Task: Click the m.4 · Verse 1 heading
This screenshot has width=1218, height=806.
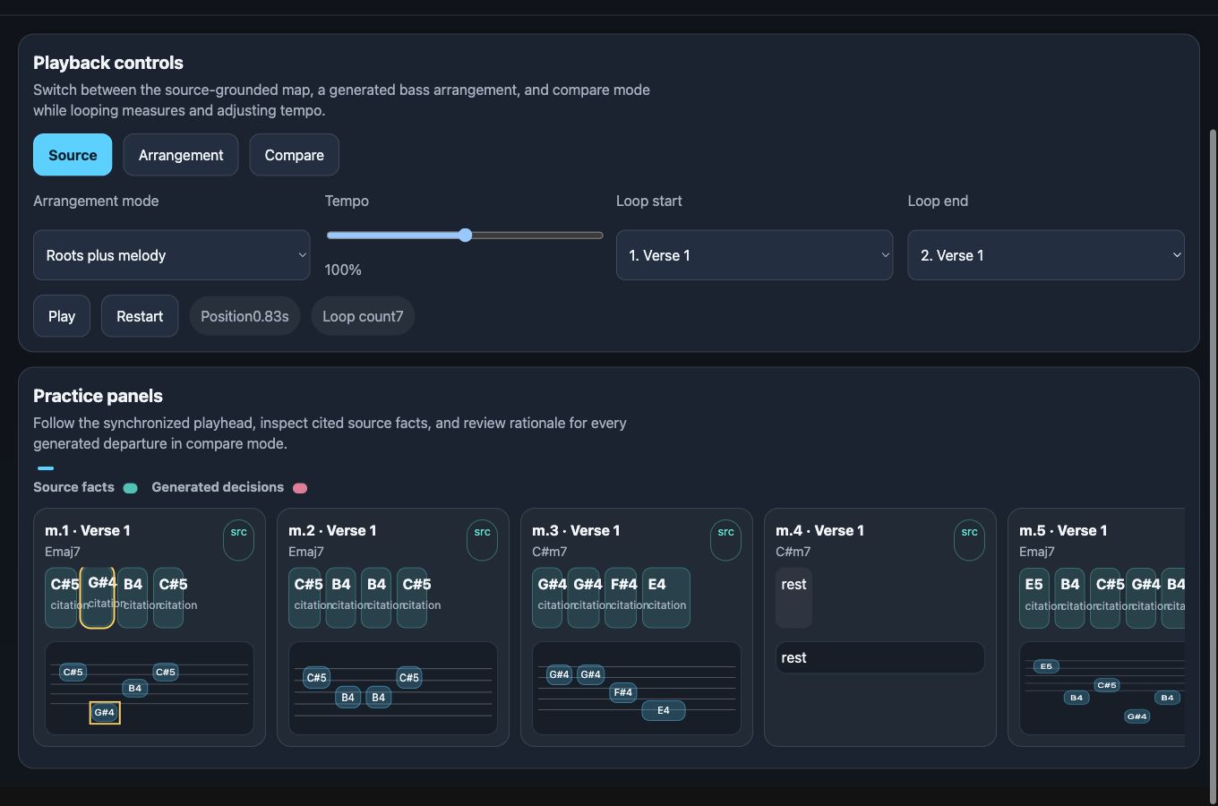Action: (819, 530)
